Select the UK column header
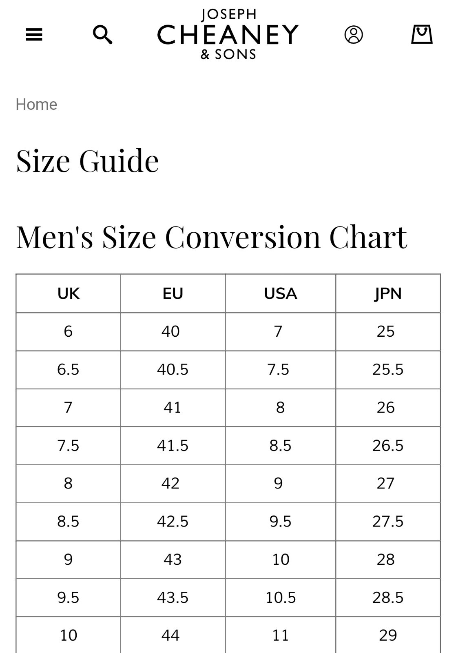Screen dimensions: 456x653 (x=69, y=293)
